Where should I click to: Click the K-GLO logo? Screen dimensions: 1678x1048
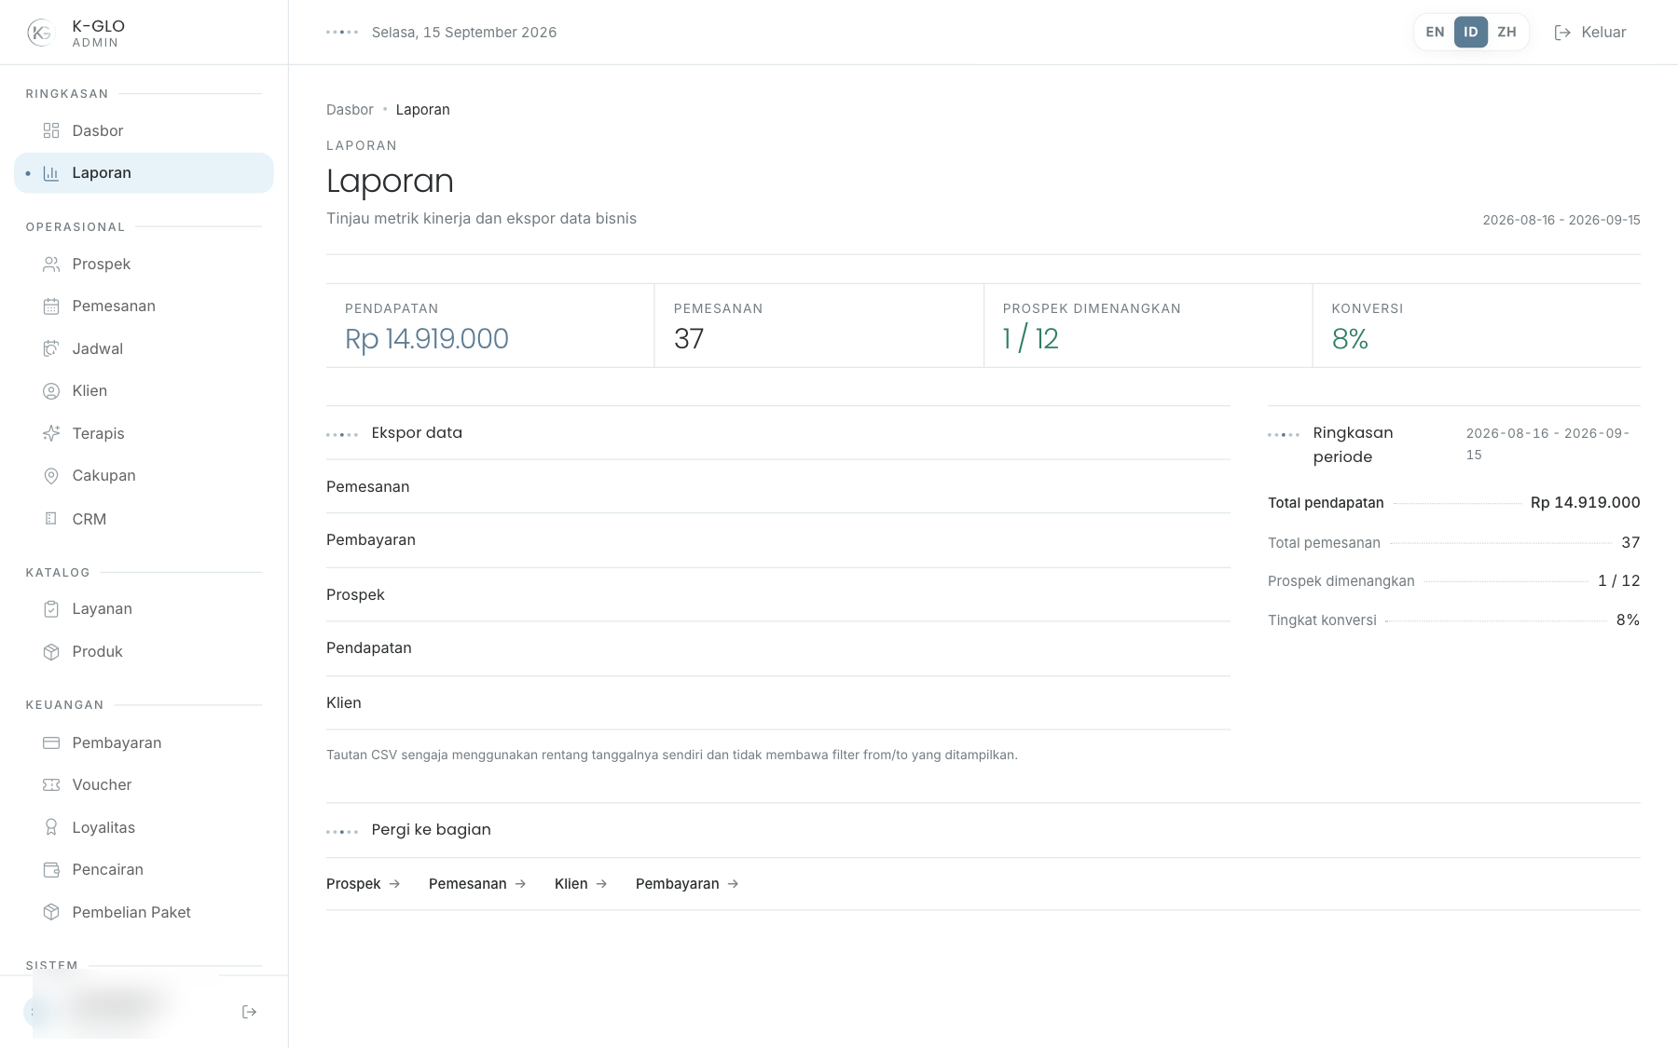click(x=41, y=33)
